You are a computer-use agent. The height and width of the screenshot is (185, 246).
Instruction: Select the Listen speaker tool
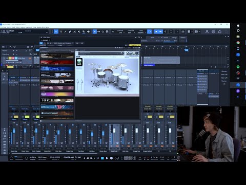[x=88, y=32]
